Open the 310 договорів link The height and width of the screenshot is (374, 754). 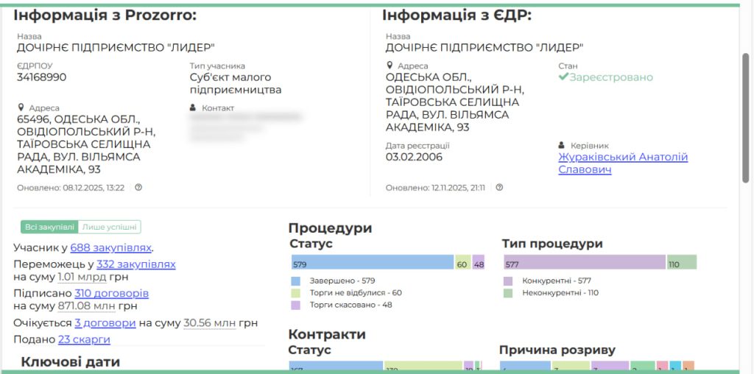(111, 293)
